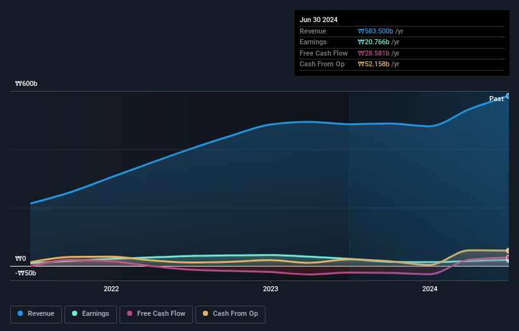This screenshot has width=519, height=331.
Task: Click the Free Cash Flow label in tooltip
Action: (324, 53)
